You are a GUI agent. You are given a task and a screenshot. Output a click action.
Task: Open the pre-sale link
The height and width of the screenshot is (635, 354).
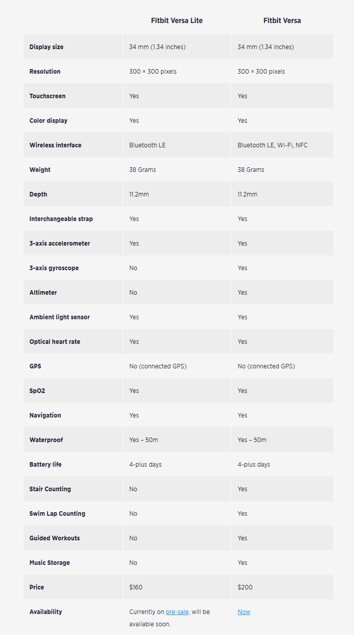tap(177, 612)
